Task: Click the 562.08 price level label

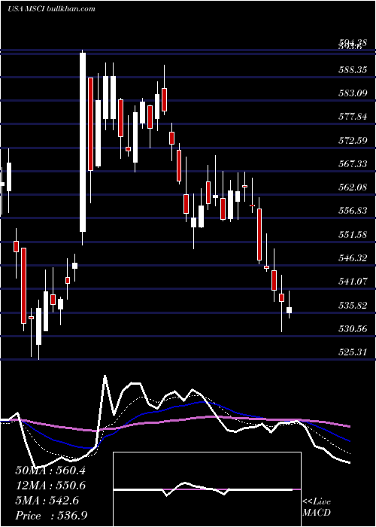Action: point(353,187)
